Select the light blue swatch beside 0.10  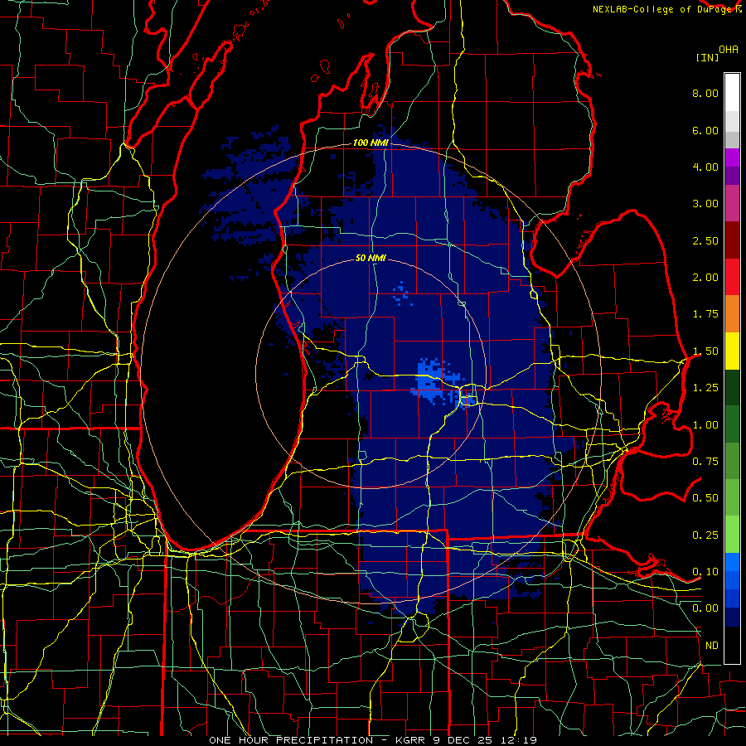tap(732, 562)
